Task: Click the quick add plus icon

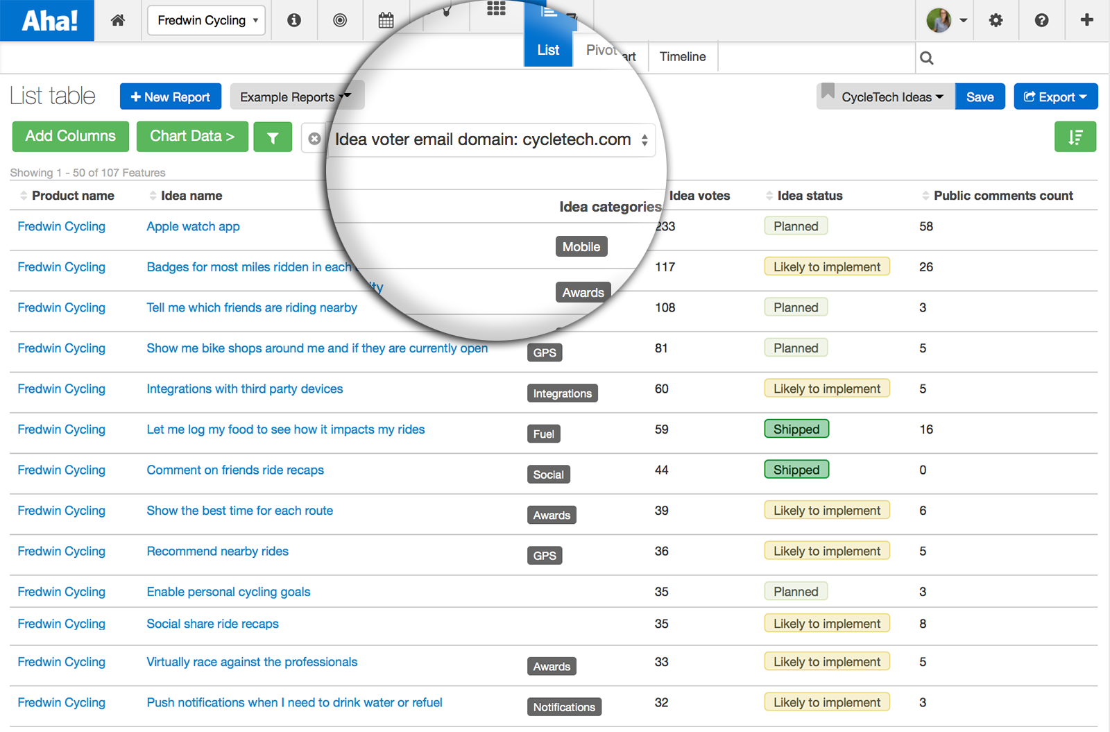Action: (1086, 20)
